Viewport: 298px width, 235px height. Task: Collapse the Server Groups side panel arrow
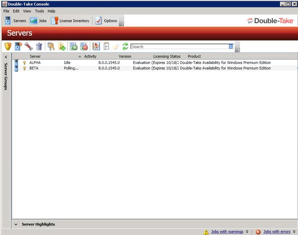(6, 57)
